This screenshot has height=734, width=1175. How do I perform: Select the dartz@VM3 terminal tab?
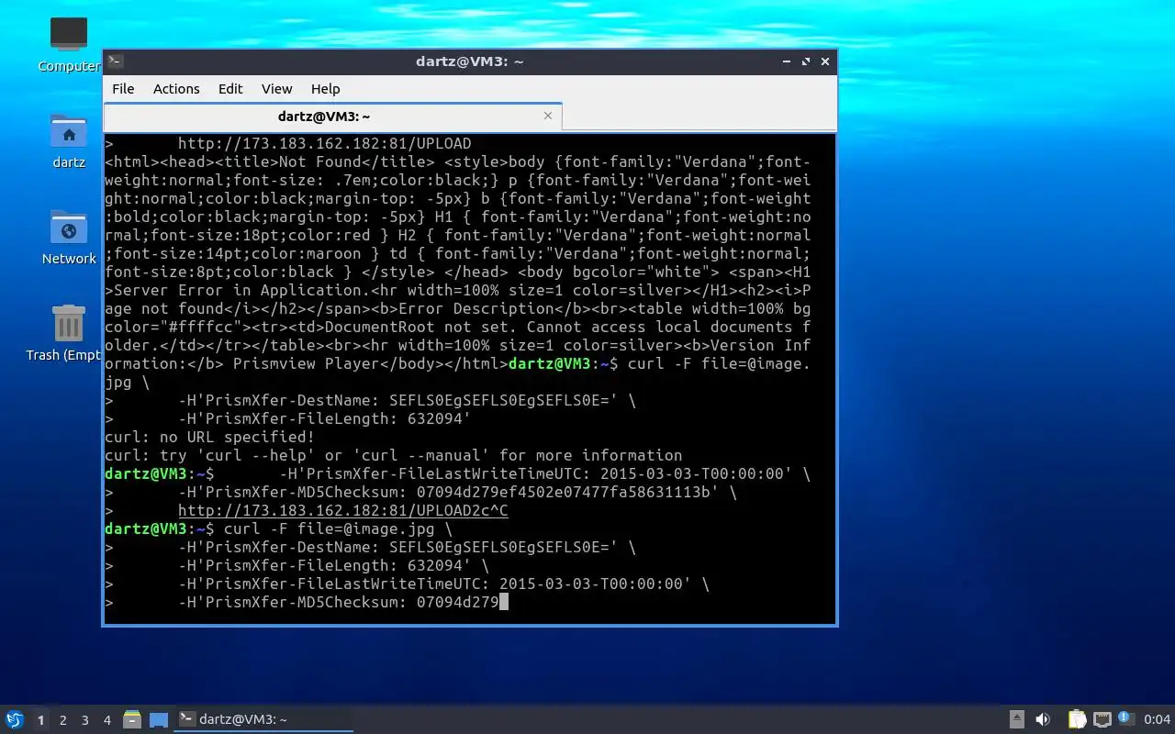click(324, 117)
